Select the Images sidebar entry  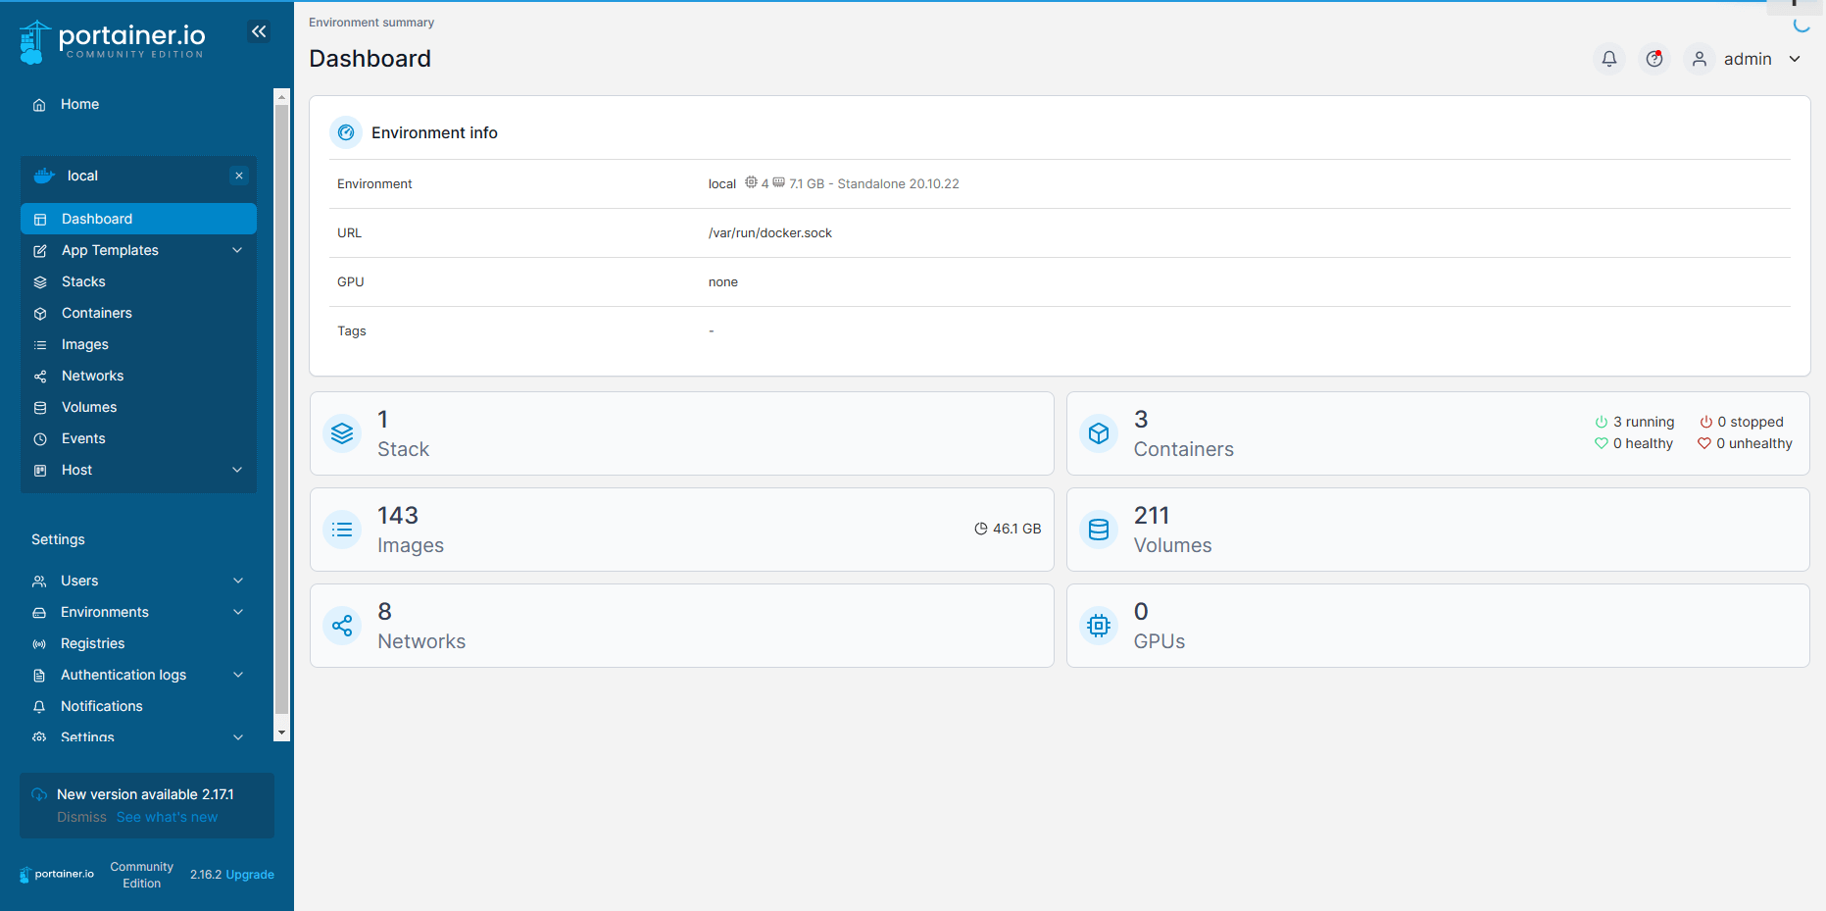point(85,344)
